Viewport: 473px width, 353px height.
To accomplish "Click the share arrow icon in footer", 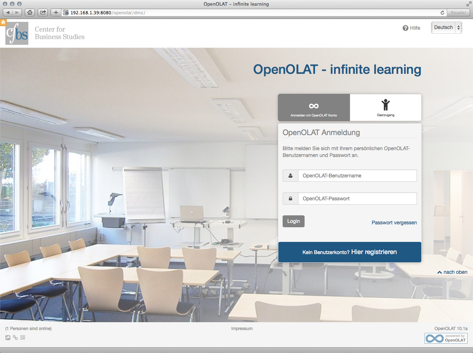I will coord(8,338).
